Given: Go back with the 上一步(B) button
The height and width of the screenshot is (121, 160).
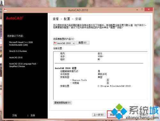Looking at the screenshot, I should (x=99, y=115).
